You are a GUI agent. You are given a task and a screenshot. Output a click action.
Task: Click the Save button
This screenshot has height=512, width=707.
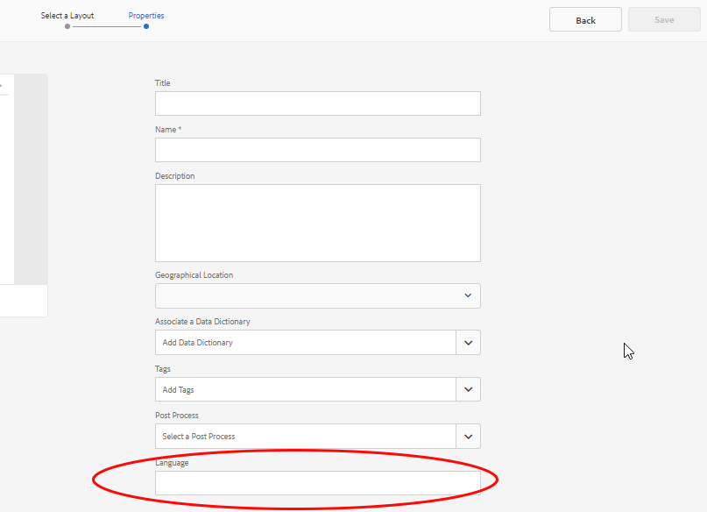[x=664, y=20]
